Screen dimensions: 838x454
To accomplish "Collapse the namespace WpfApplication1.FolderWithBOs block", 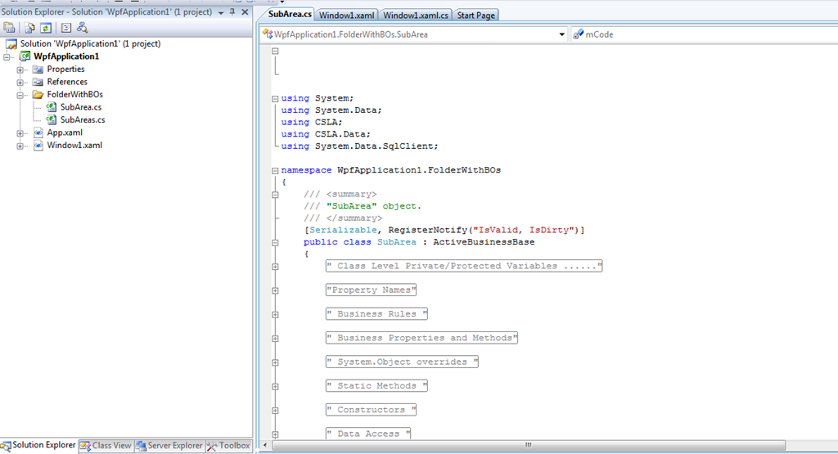I will (275, 171).
